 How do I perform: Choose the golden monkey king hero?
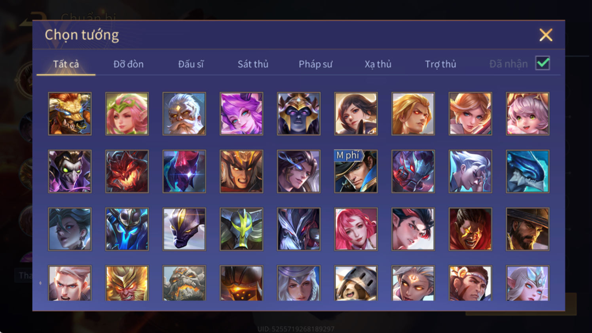coord(127,283)
